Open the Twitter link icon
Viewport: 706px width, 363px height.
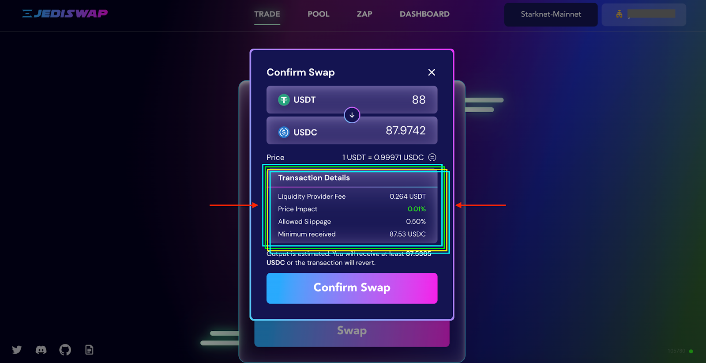pos(17,350)
